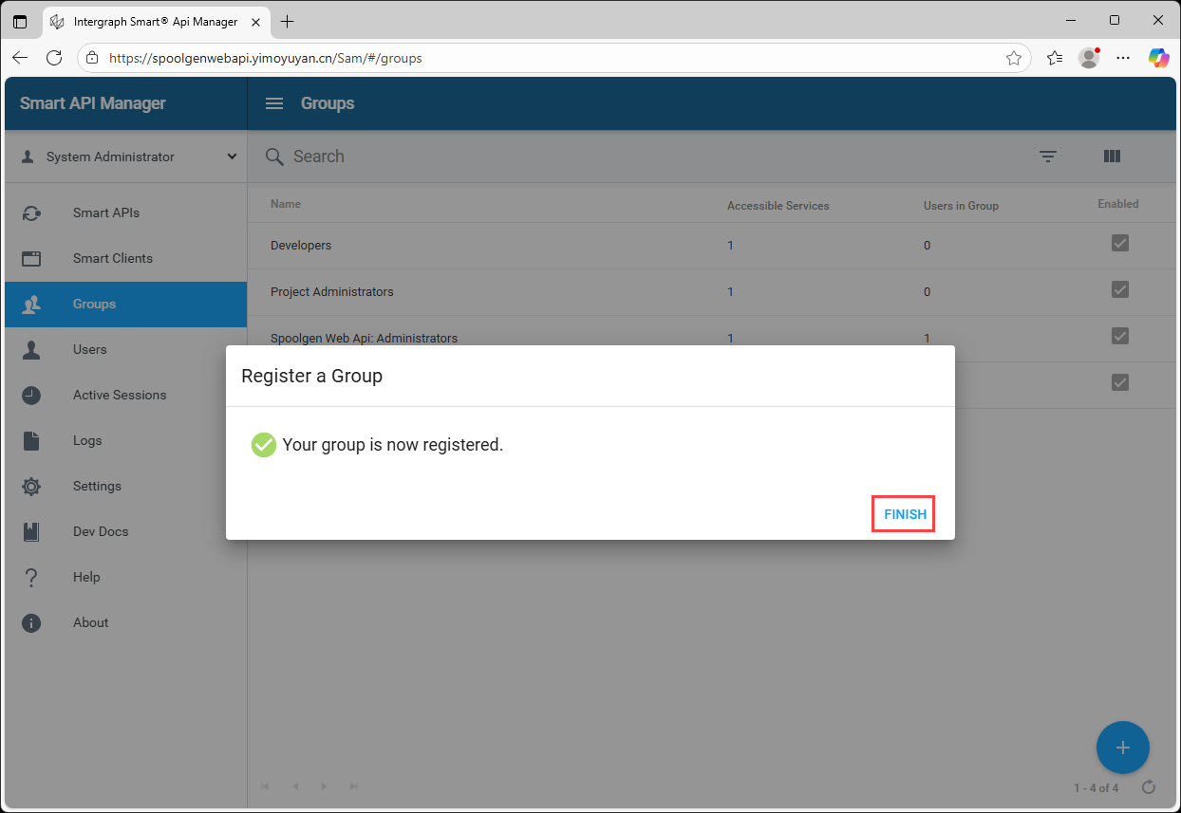Click the refresh icon beside pagination
1181x813 pixels.
1149,787
